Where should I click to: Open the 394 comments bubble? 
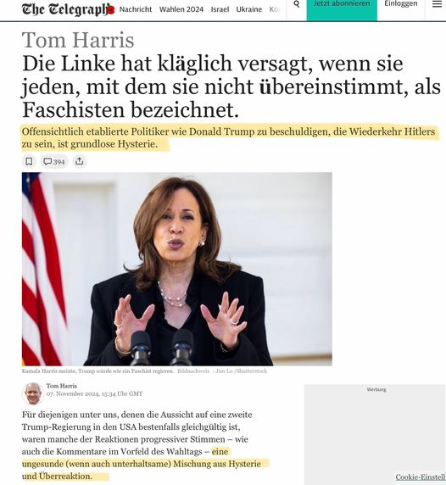[x=54, y=161]
